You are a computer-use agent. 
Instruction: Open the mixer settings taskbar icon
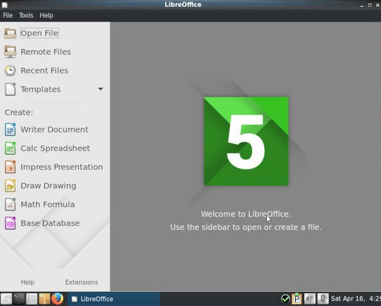(31, 299)
